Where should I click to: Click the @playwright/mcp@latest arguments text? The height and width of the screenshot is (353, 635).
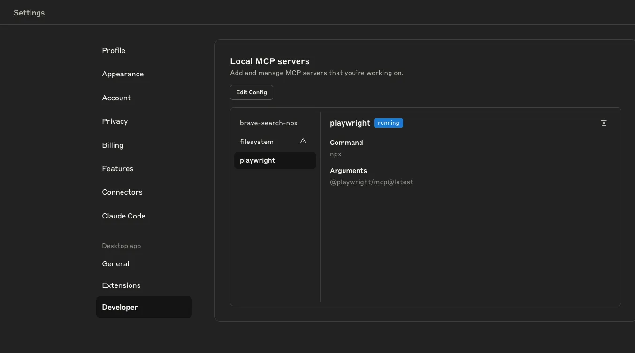(x=371, y=182)
